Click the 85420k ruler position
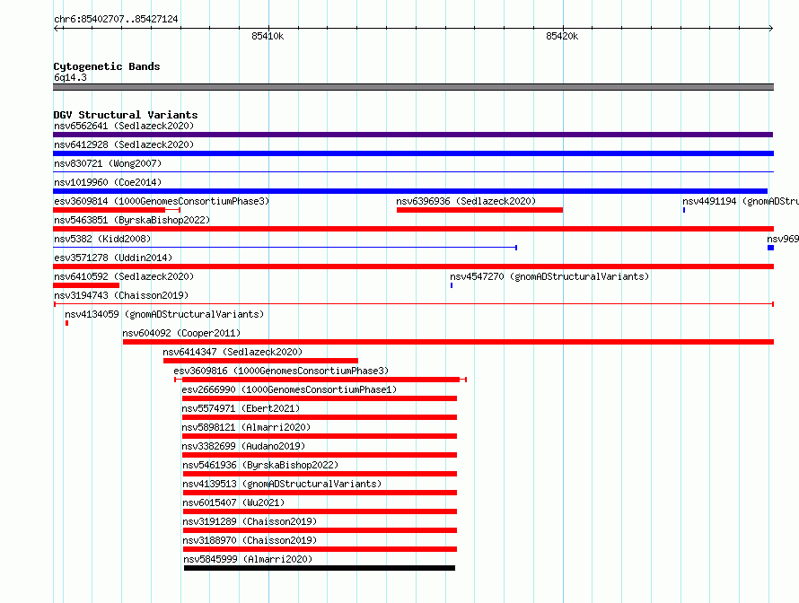799x603 pixels. point(562,36)
